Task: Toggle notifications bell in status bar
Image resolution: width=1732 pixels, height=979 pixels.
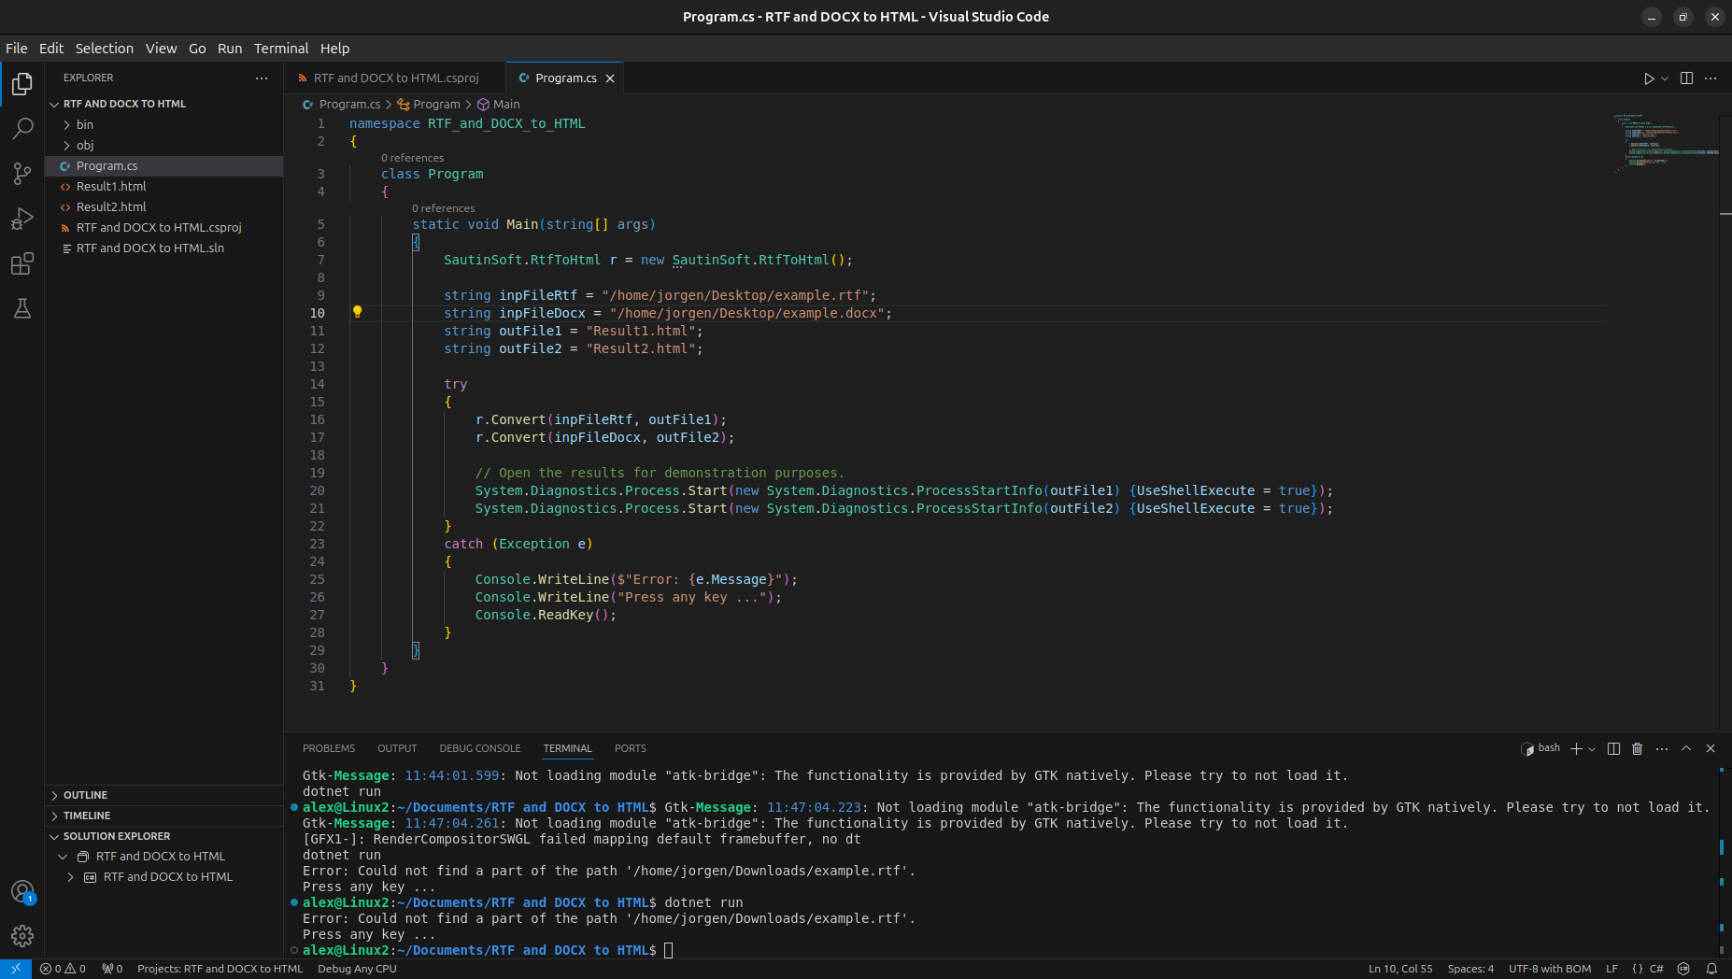Action: coord(1711,969)
